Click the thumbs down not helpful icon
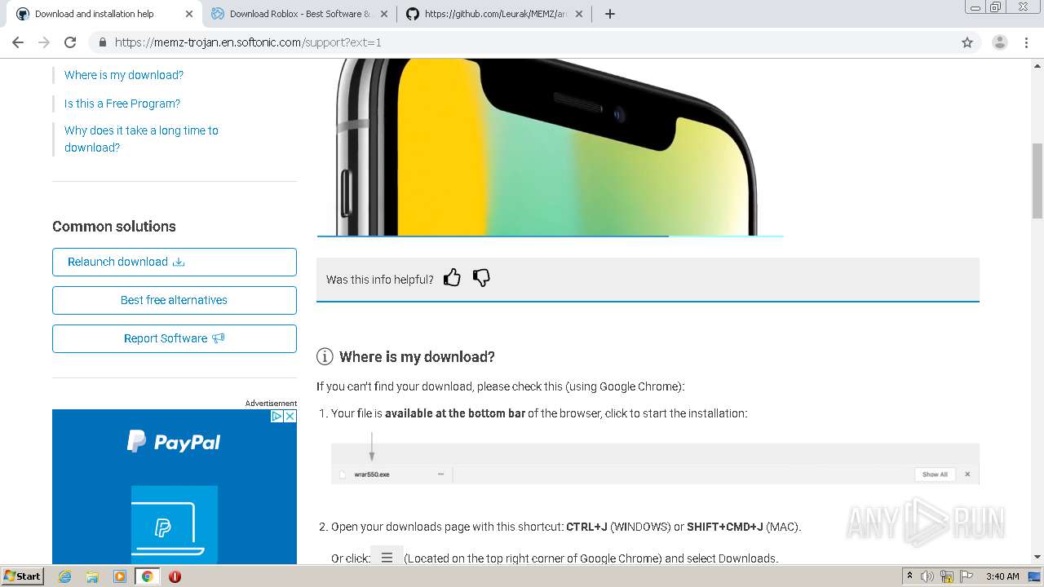 click(x=481, y=278)
